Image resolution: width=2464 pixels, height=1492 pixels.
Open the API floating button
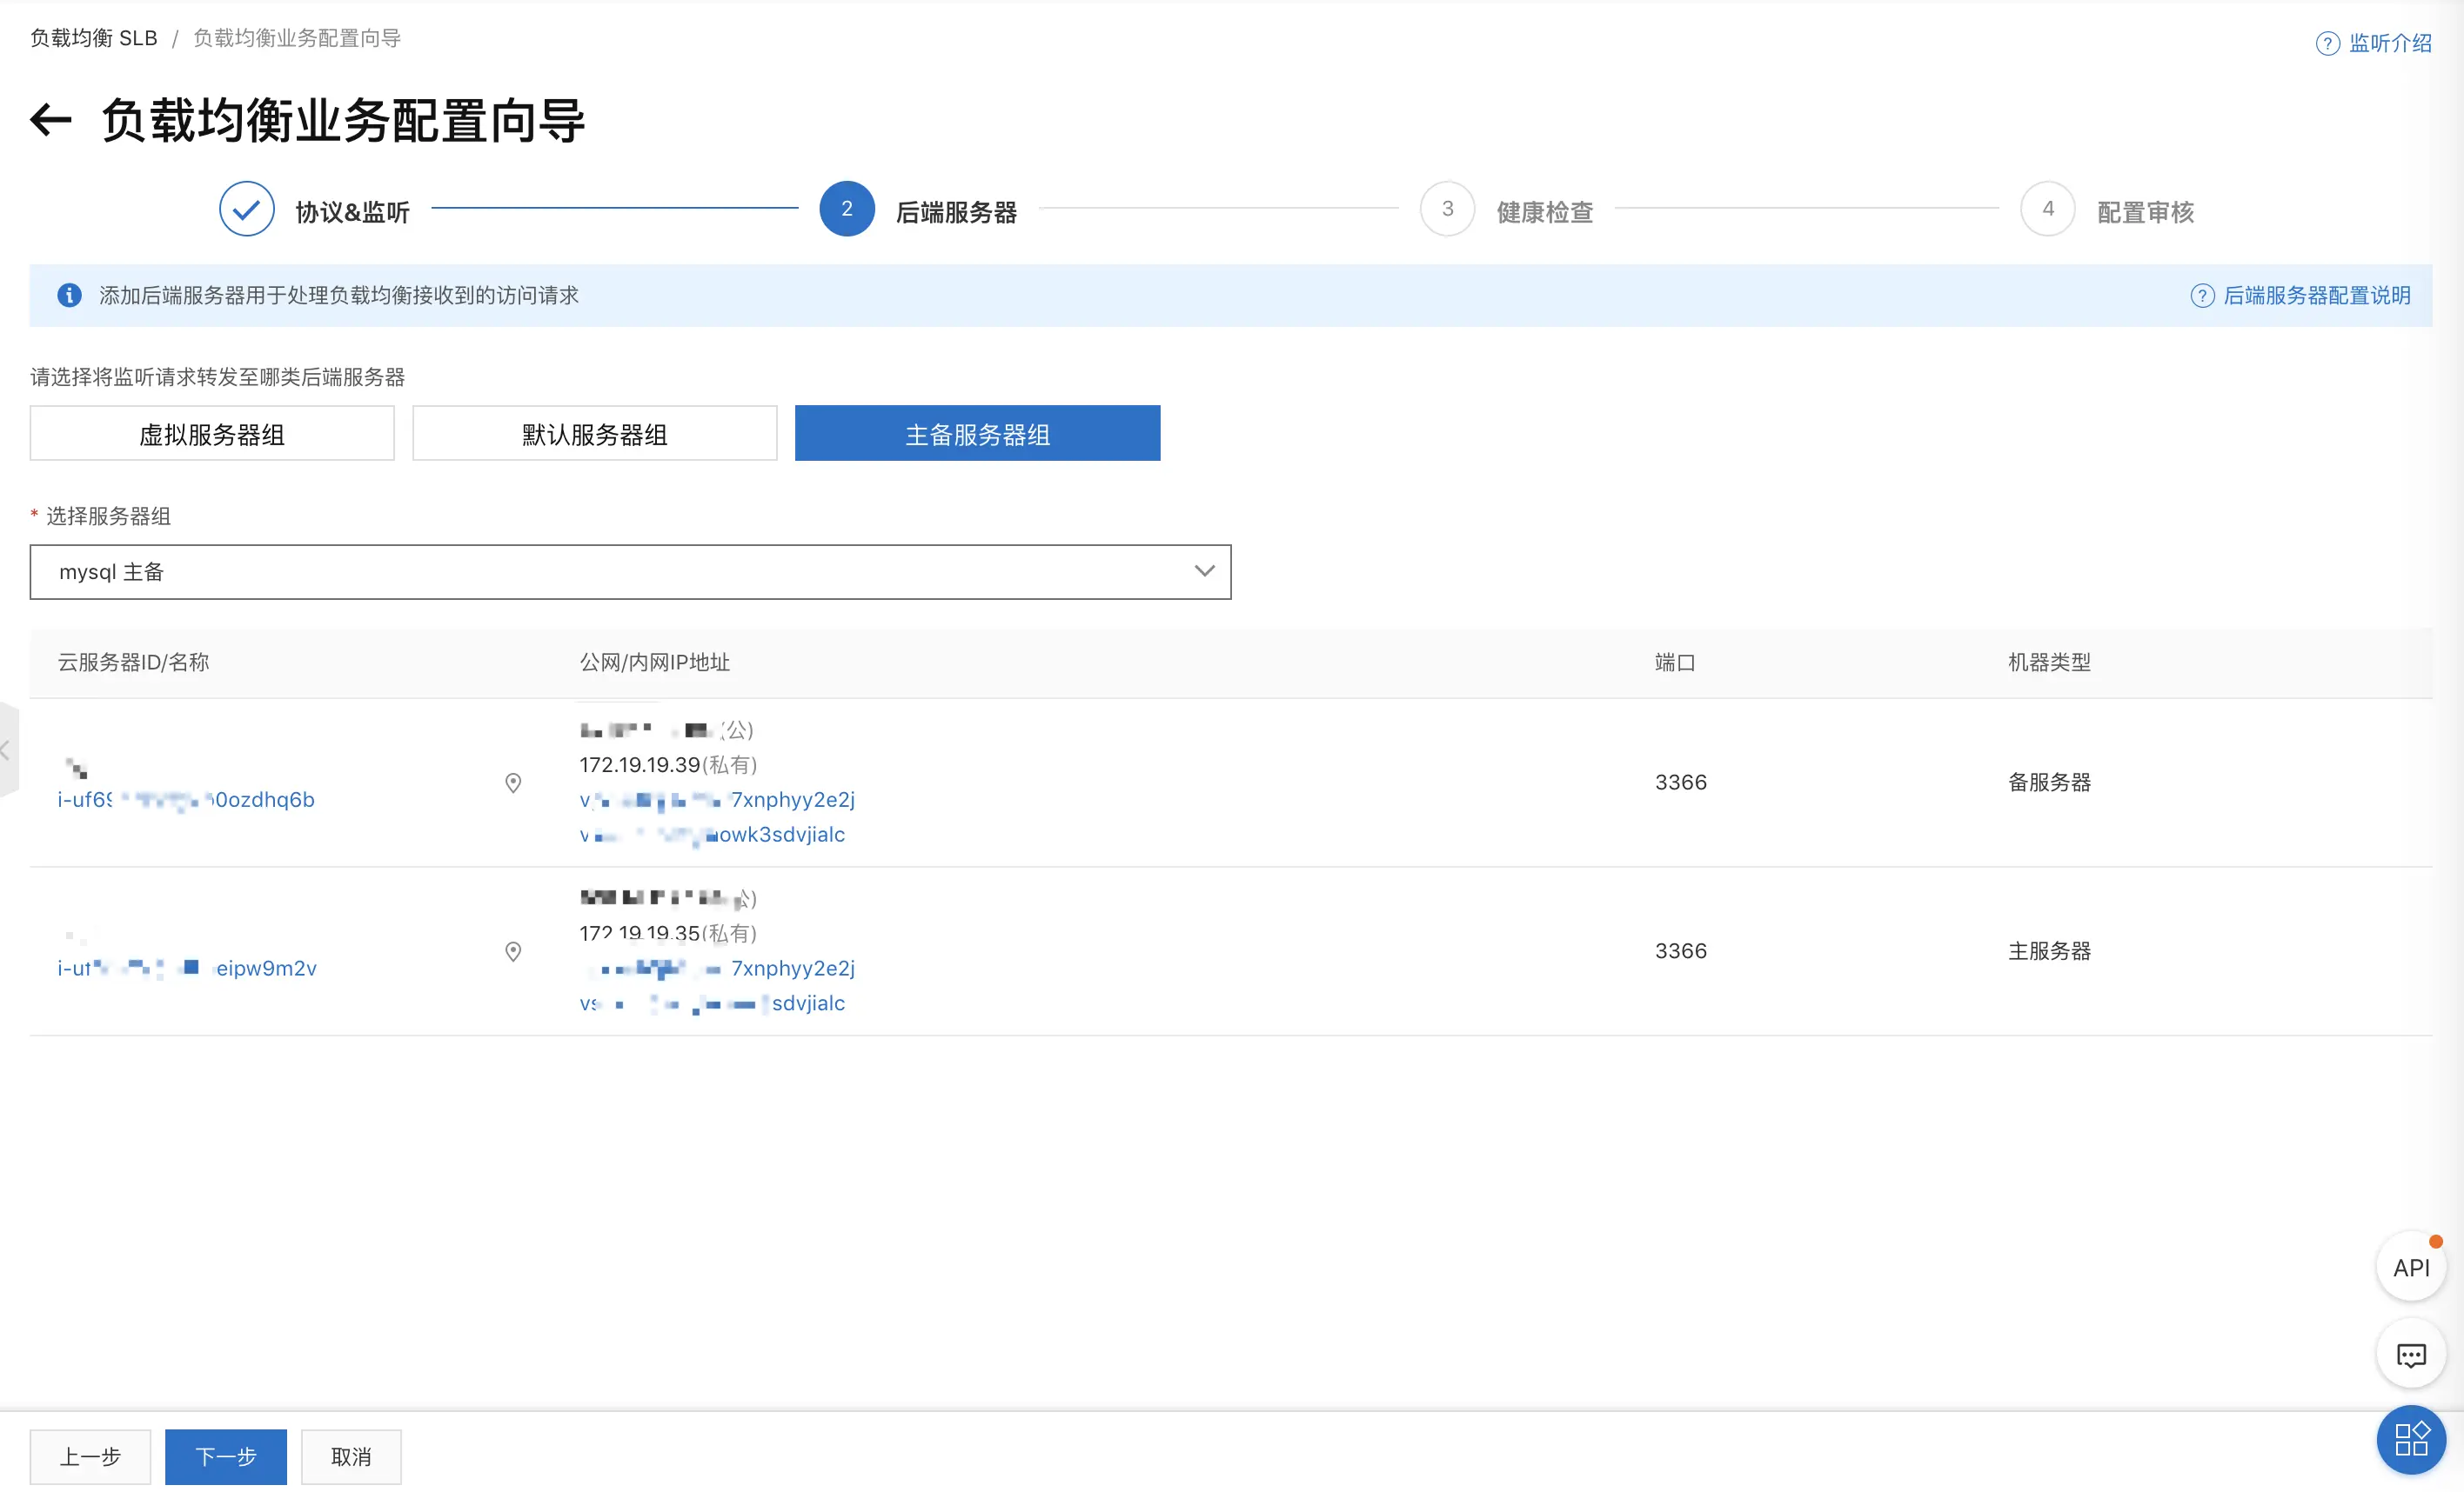2410,1267
